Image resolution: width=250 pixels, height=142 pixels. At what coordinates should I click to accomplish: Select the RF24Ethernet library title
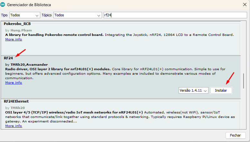[16, 101]
